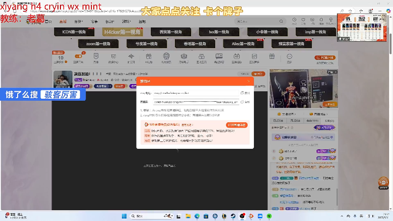Open the 鱼吧 nav item
393x221 pixels.
pos(142,22)
